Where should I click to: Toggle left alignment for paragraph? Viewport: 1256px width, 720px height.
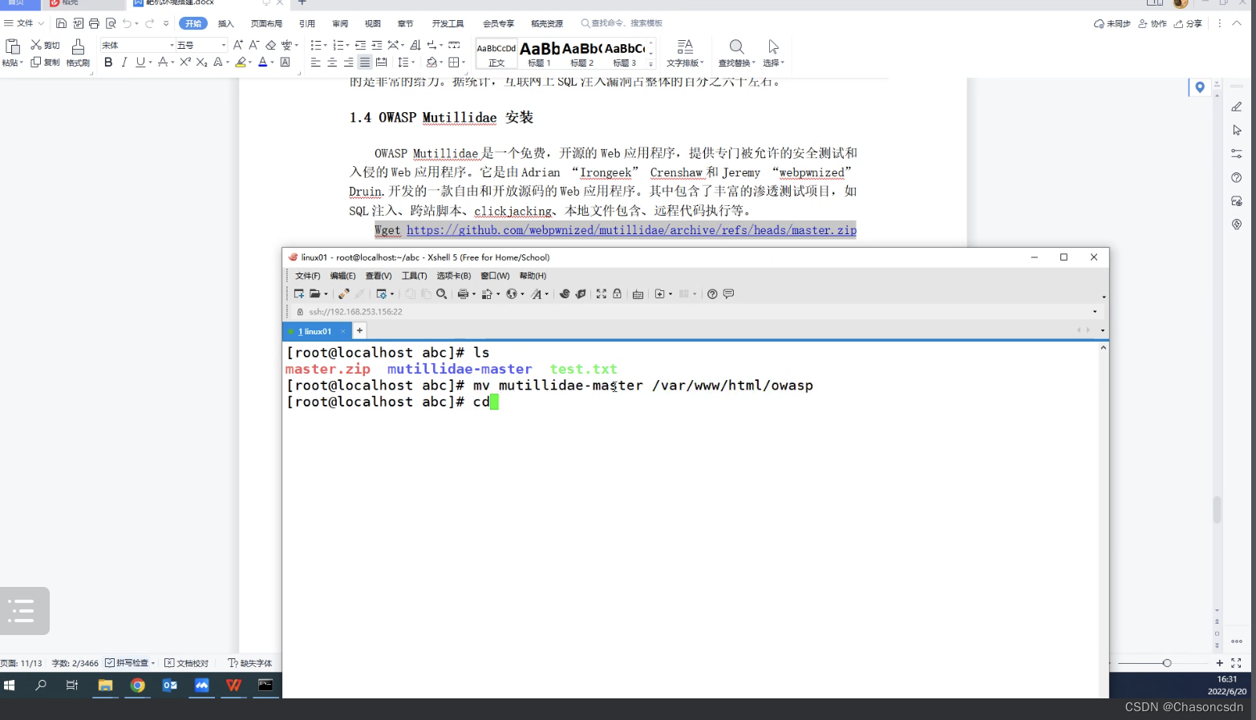[x=315, y=62]
